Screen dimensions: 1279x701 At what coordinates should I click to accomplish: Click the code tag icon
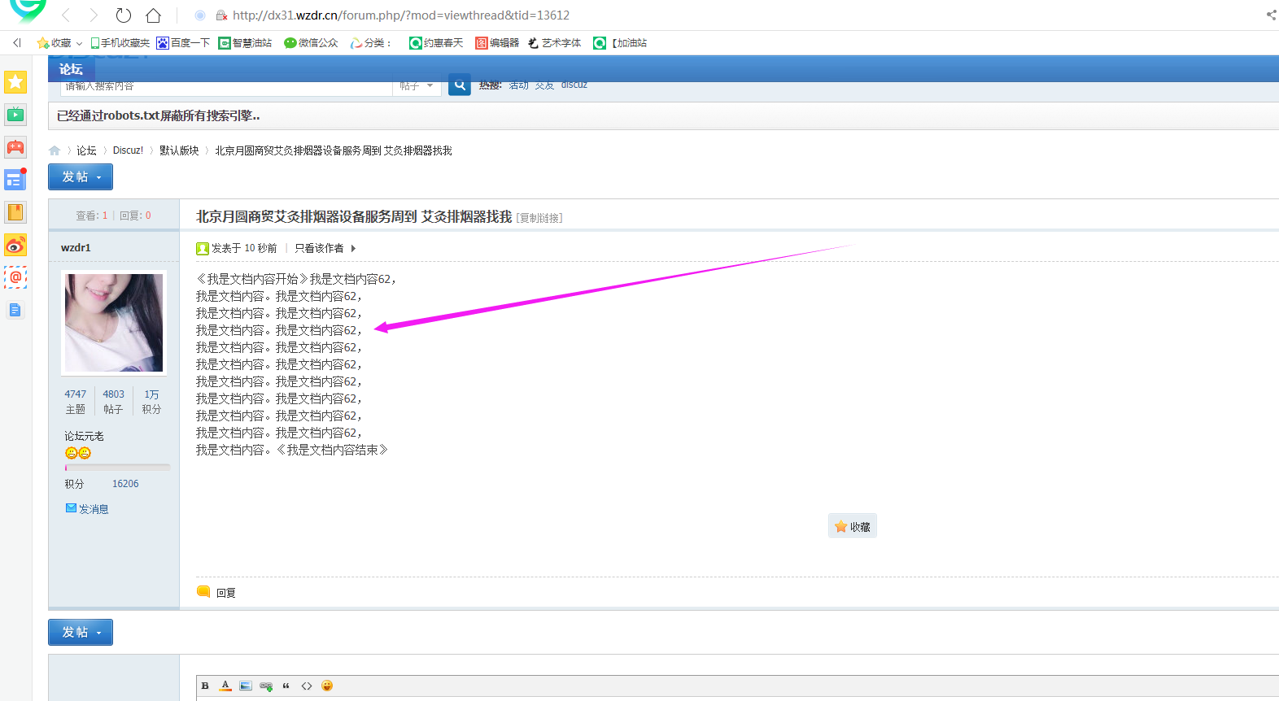tap(307, 686)
